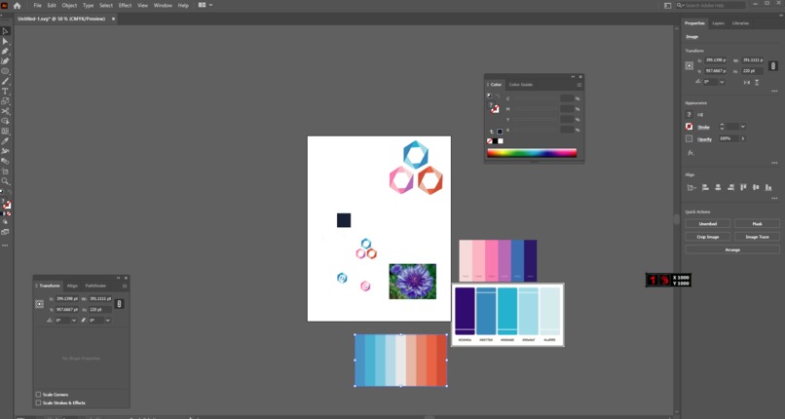Open rotate angle dropdown in Properties panel
This screenshot has width=785, height=419.
coord(722,82)
